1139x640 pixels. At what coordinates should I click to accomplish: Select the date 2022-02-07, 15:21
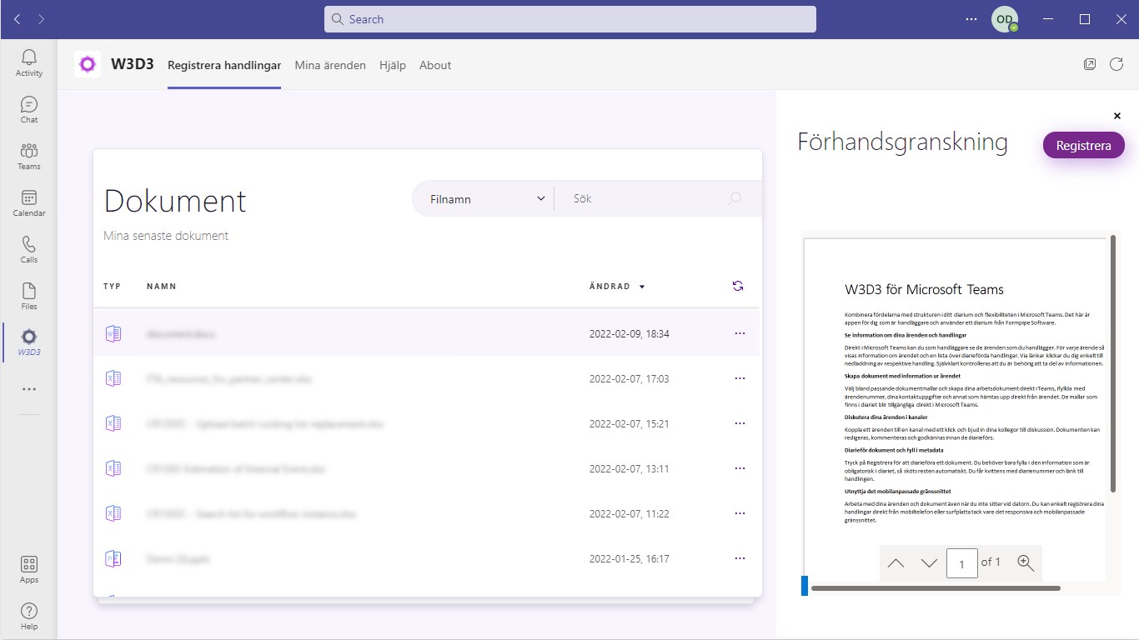[630, 424]
